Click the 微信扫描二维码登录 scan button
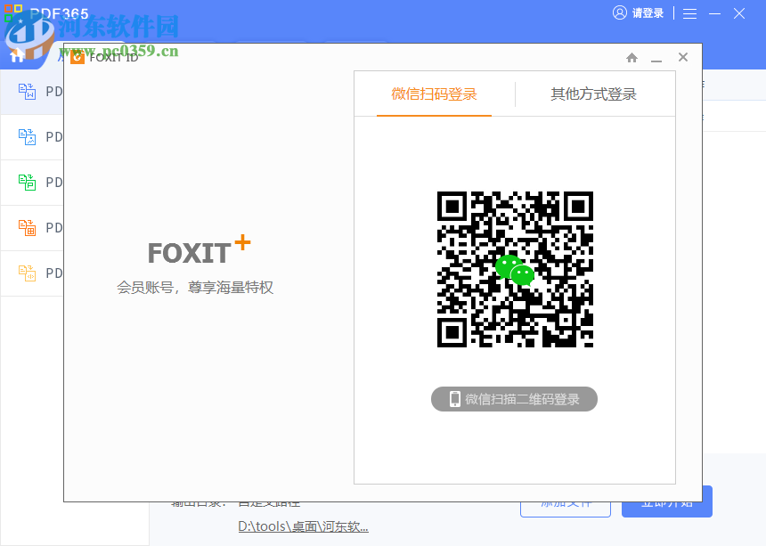 coord(514,398)
